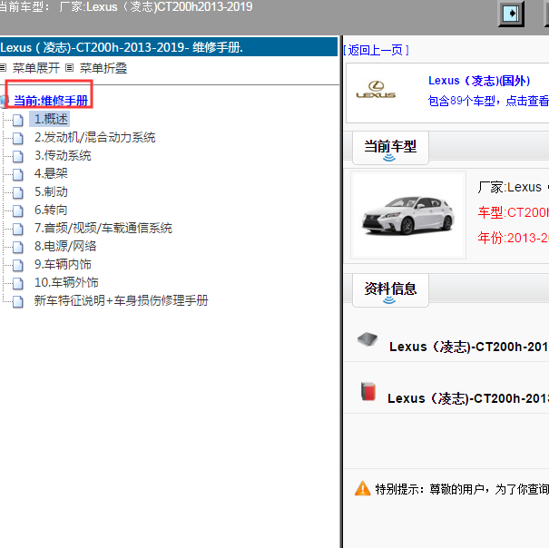The height and width of the screenshot is (548, 549).
Task: Click the blue manual title bar
Action: (169, 47)
